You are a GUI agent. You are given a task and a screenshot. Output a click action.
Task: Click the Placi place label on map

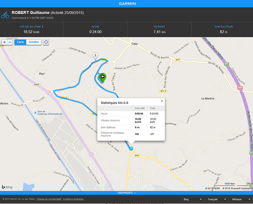[x=42, y=74]
